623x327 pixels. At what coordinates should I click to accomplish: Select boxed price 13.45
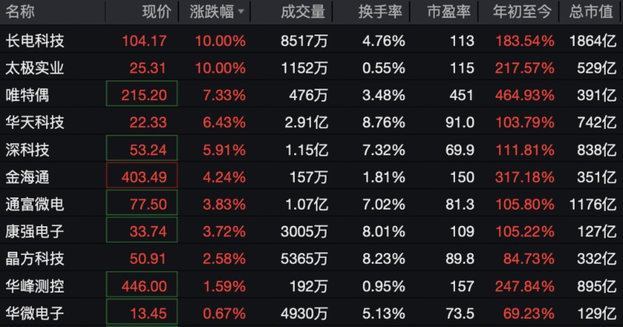point(142,312)
